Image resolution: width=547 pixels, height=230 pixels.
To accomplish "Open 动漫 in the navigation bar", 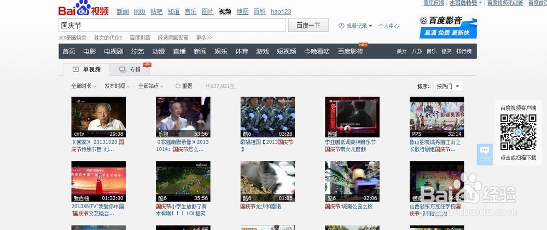I will 159,51.
